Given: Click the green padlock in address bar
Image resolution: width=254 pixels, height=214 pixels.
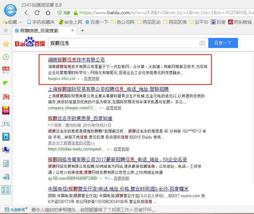Looking at the screenshot, I should pyautogui.click(x=75, y=13).
